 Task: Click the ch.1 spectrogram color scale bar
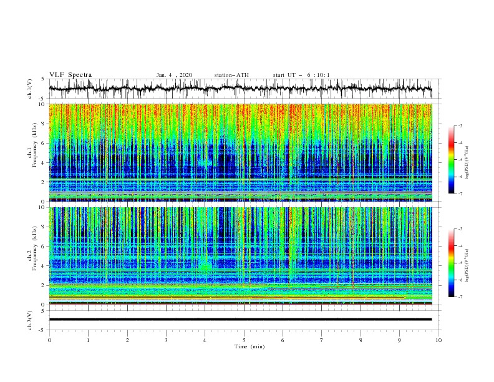451,160
